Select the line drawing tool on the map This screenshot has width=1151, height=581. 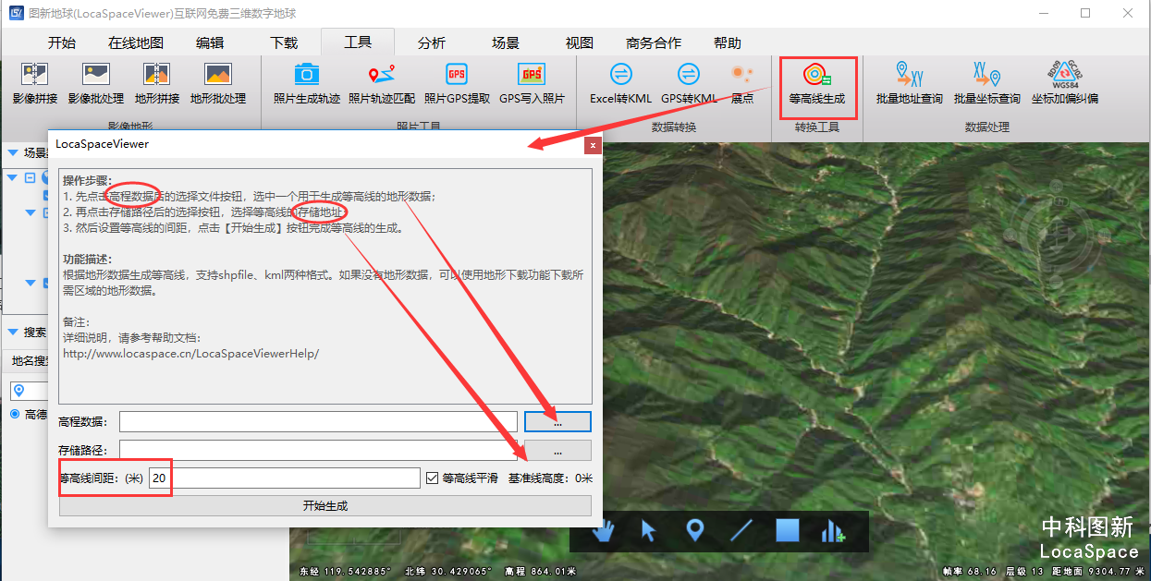(x=741, y=531)
